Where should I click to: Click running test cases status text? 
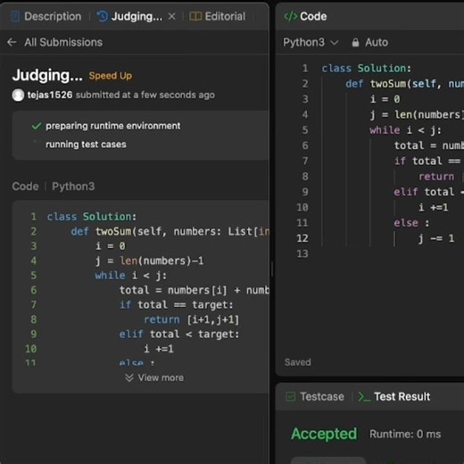point(86,145)
